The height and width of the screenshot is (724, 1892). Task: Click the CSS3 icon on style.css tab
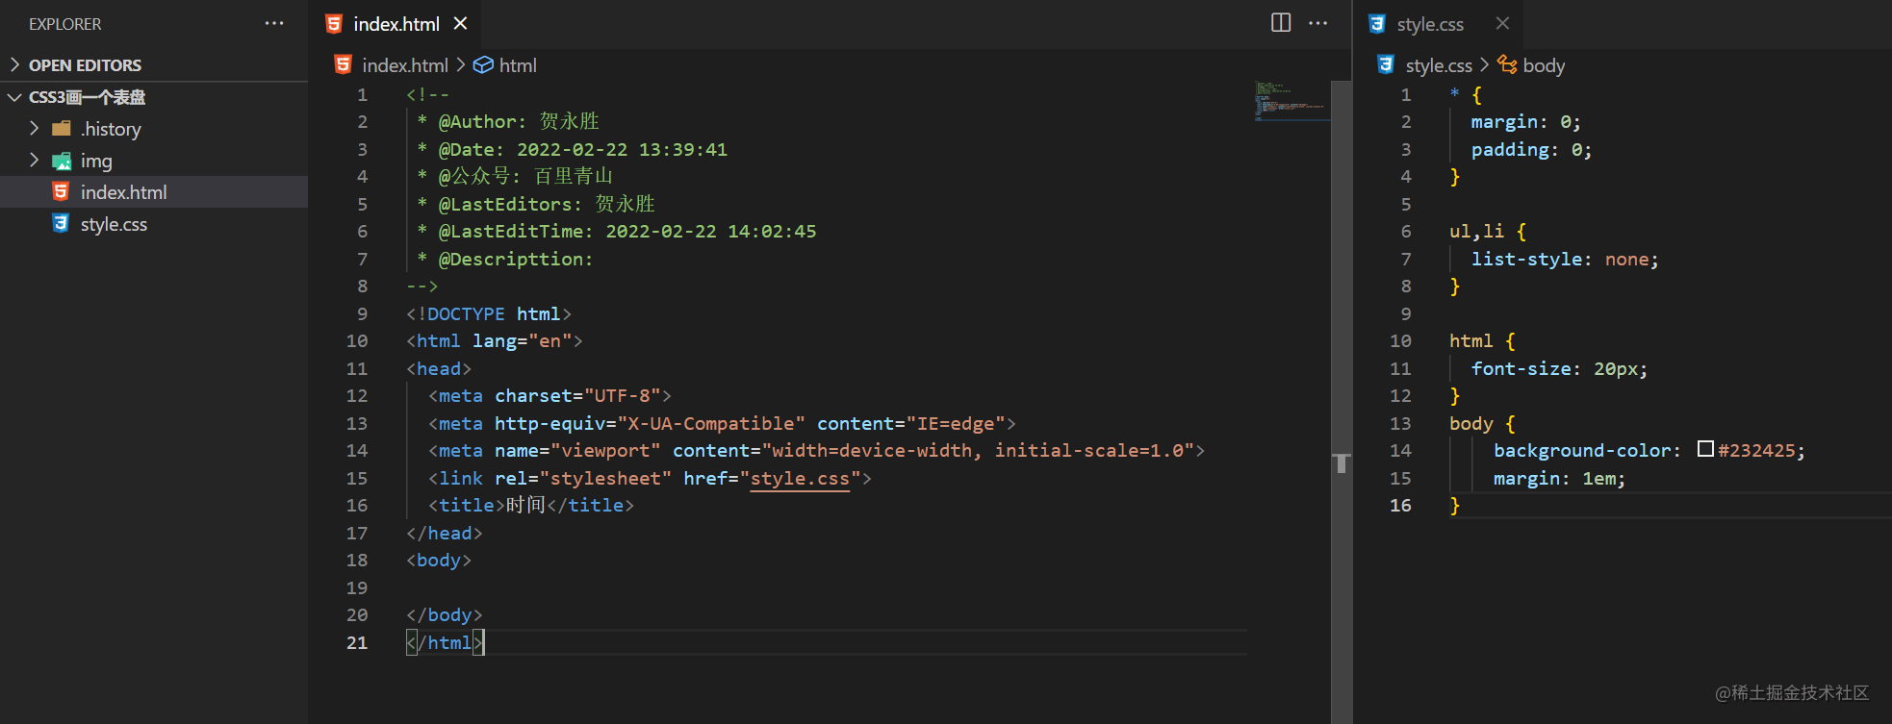[x=1377, y=23]
